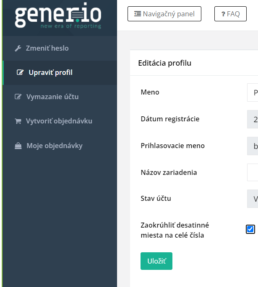Click the Názov zariadenia input field

coord(253,172)
